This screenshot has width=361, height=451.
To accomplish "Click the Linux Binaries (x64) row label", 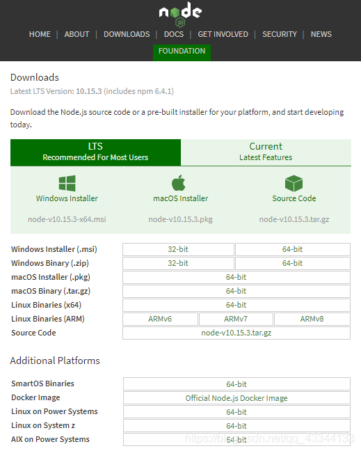I will 47,305.
